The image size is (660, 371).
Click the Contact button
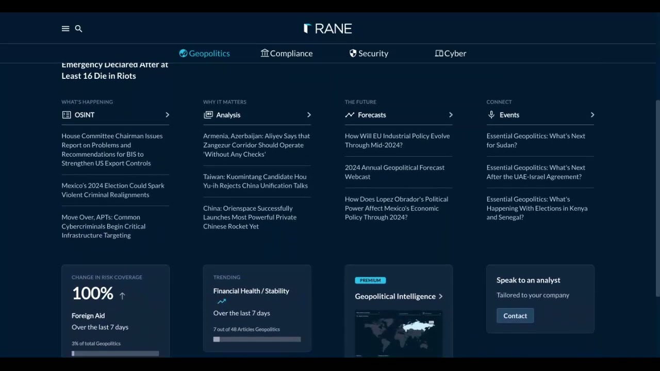pyautogui.click(x=515, y=316)
